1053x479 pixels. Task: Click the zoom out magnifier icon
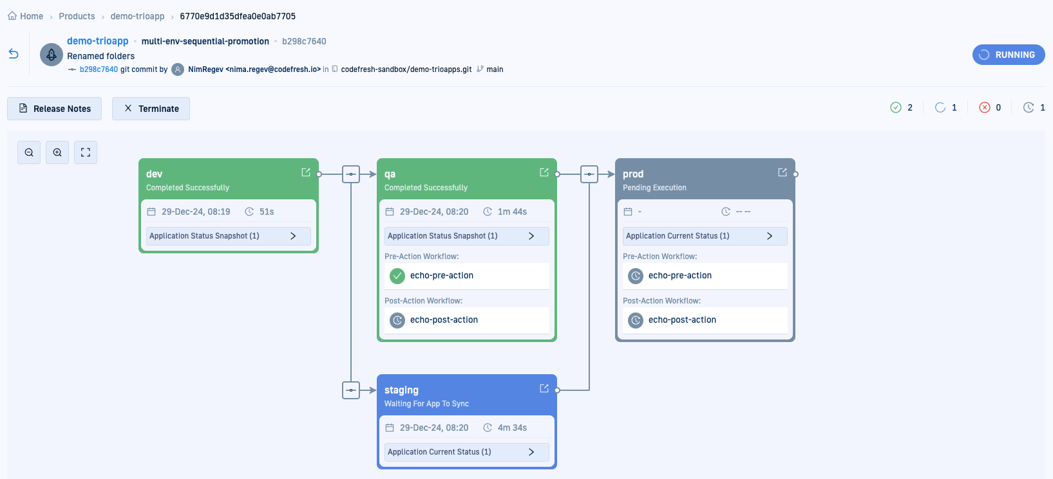29,152
